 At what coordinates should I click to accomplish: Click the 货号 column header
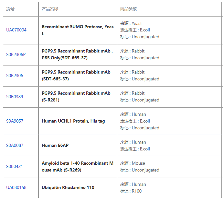click(10, 9)
